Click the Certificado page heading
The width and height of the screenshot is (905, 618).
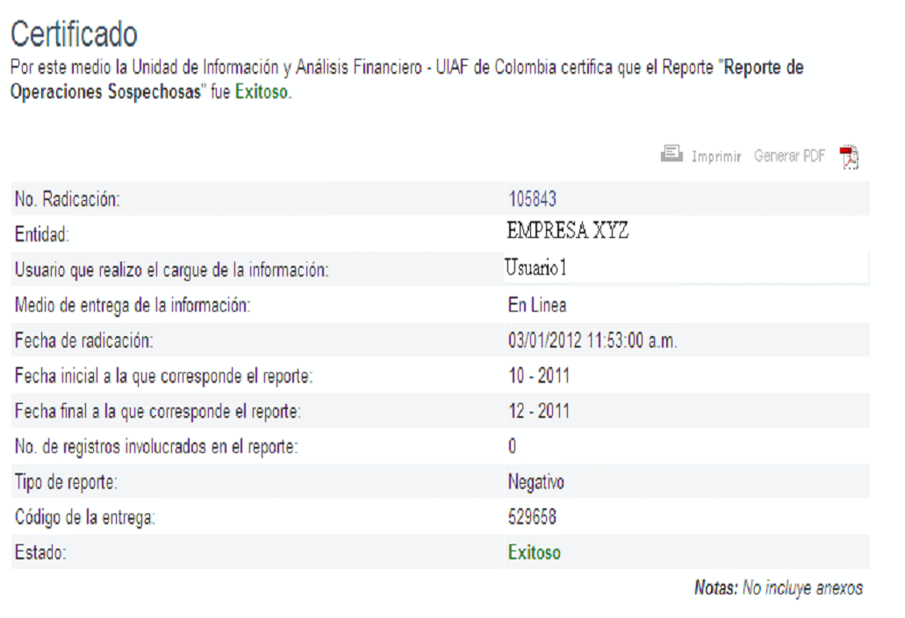(74, 34)
